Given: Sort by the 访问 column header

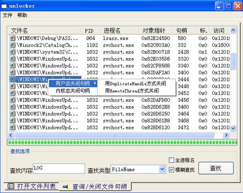Looking at the screenshot, I should tap(219, 31).
